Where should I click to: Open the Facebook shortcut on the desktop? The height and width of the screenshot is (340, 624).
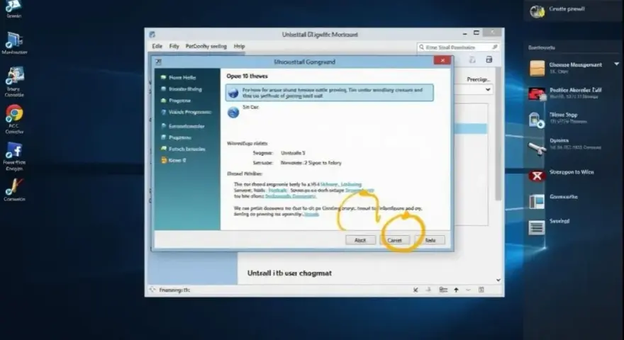click(14, 151)
